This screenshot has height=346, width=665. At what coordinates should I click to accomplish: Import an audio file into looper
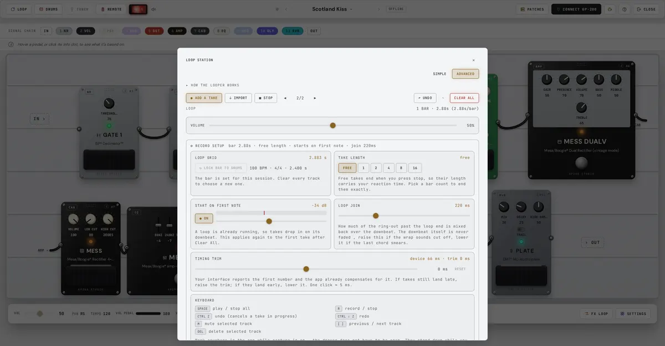coord(238,98)
